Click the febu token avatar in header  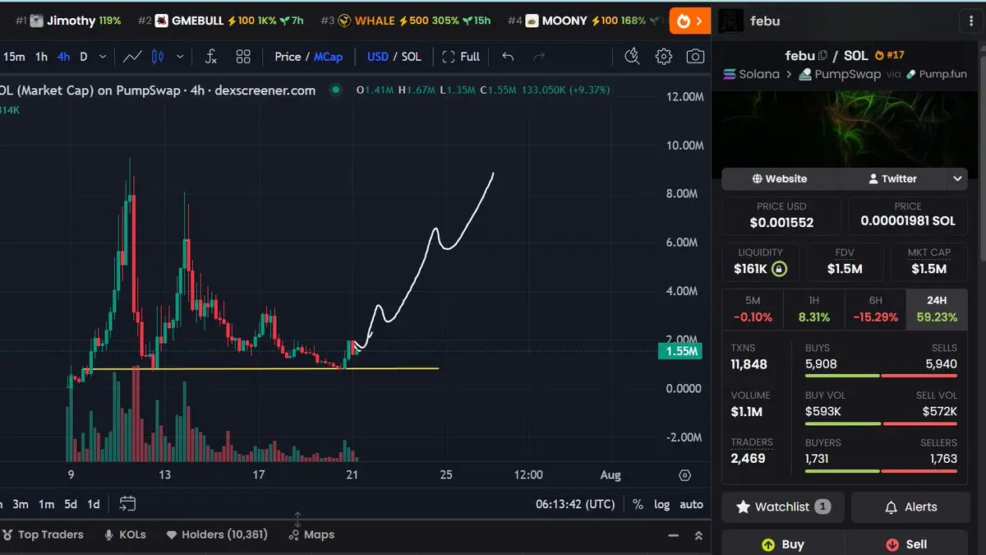[731, 21]
